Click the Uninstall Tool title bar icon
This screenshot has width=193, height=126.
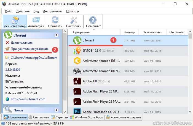tap(4, 4)
